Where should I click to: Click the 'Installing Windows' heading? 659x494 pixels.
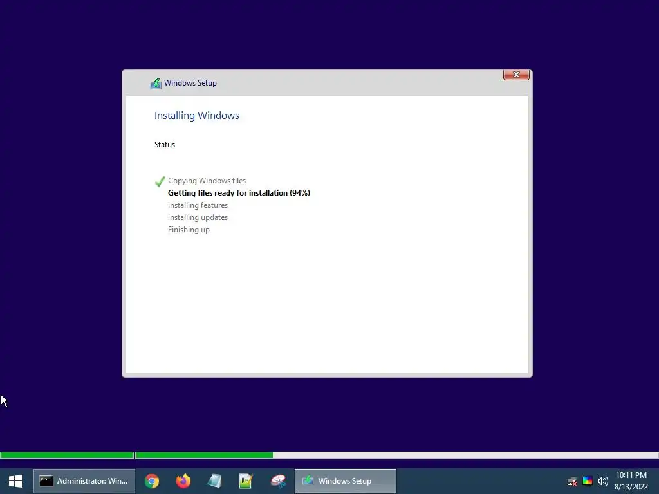[x=197, y=116]
